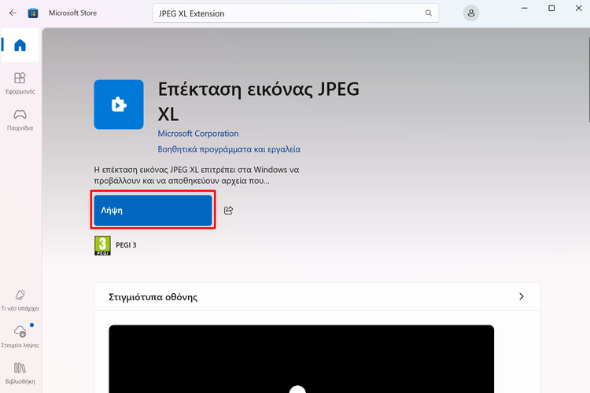Viewport: 590px width, 393px height.
Task: Open Στοιχεία λήψης downloads in sidebar
Action: click(x=20, y=336)
